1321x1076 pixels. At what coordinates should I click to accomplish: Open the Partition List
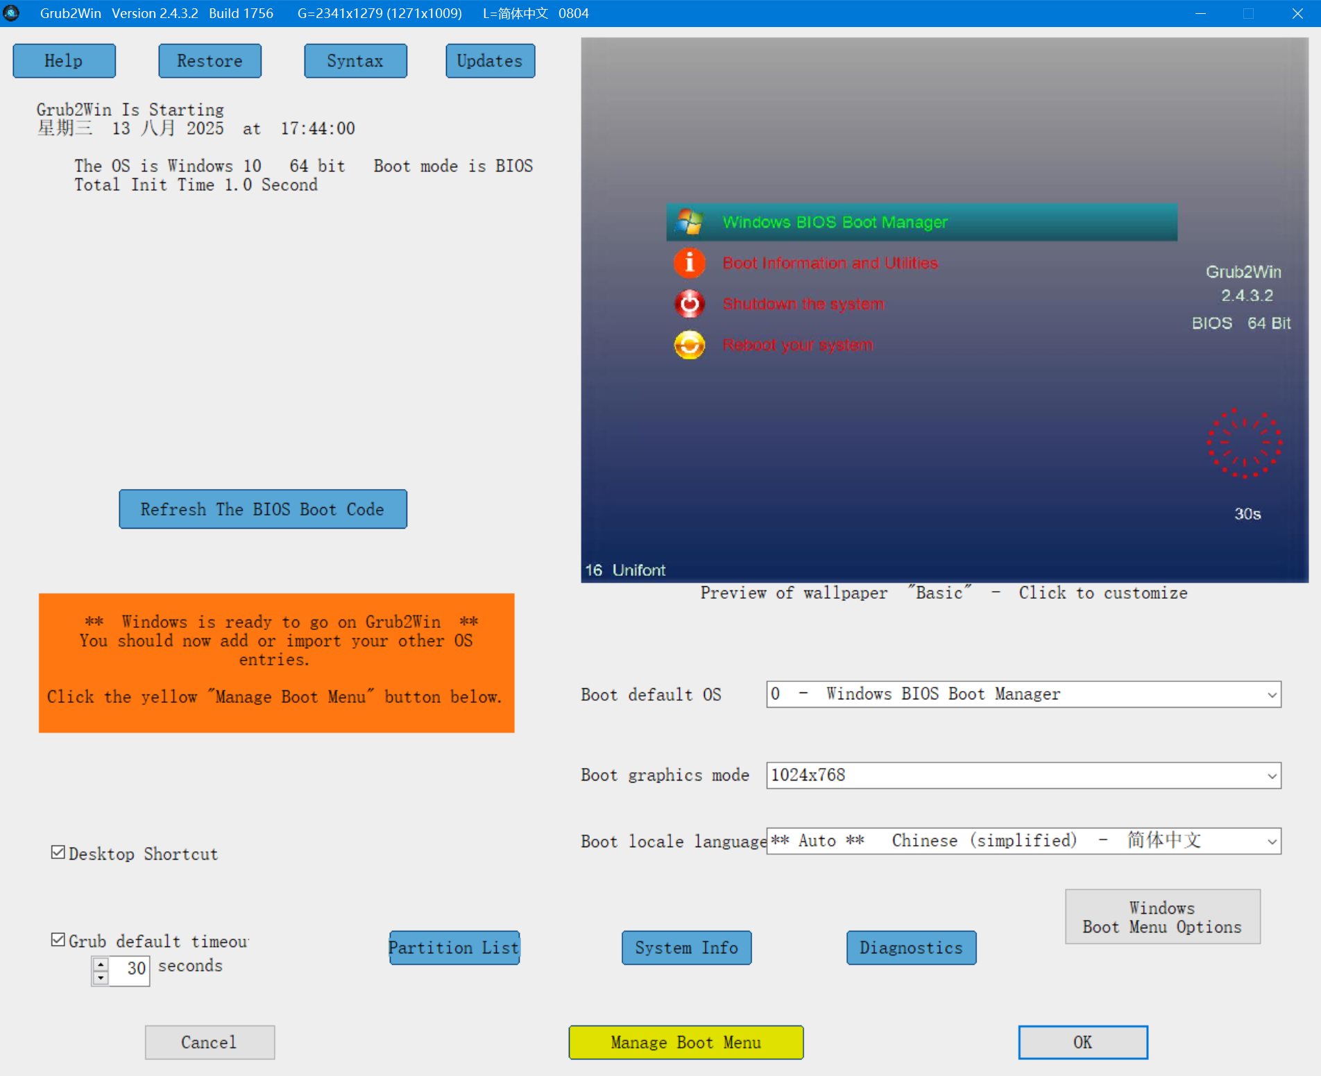(x=454, y=948)
